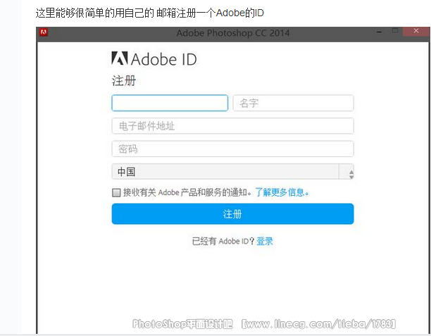Image resolution: width=431 pixels, height=336 pixels.
Task: Enable the Adobe product notifications checkbox
Action: point(116,192)
